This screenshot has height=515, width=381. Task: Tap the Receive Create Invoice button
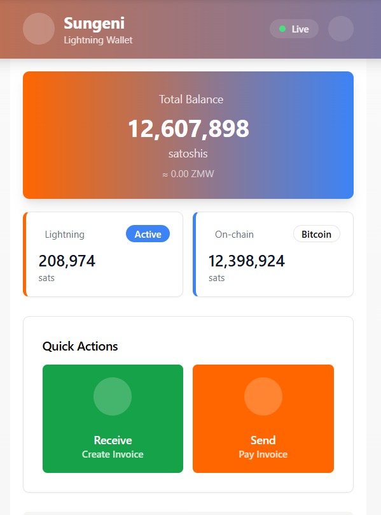coord(113,418)
